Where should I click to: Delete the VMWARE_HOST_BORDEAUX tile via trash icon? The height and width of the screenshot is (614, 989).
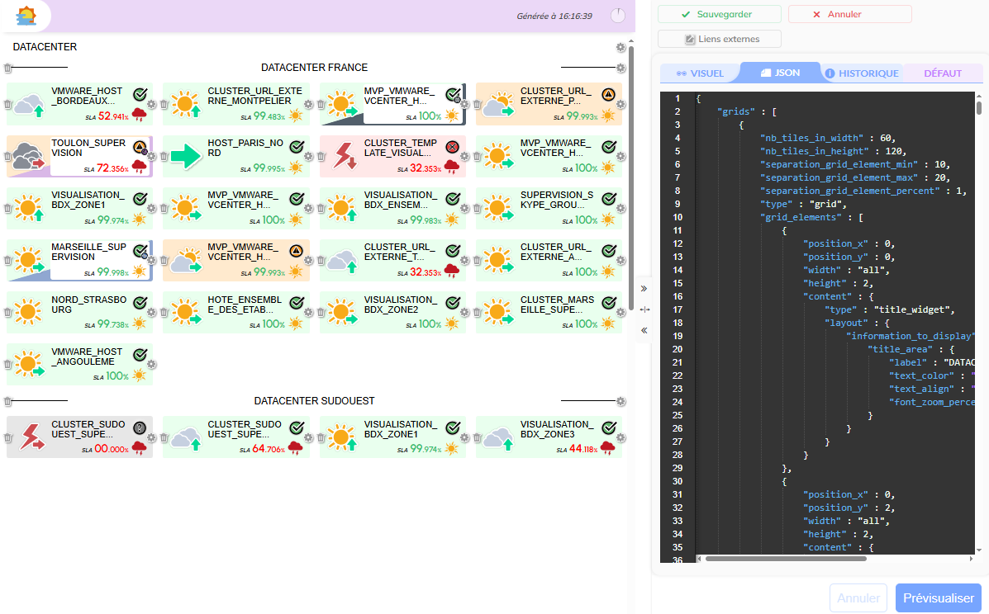click(x=8, y=105)
